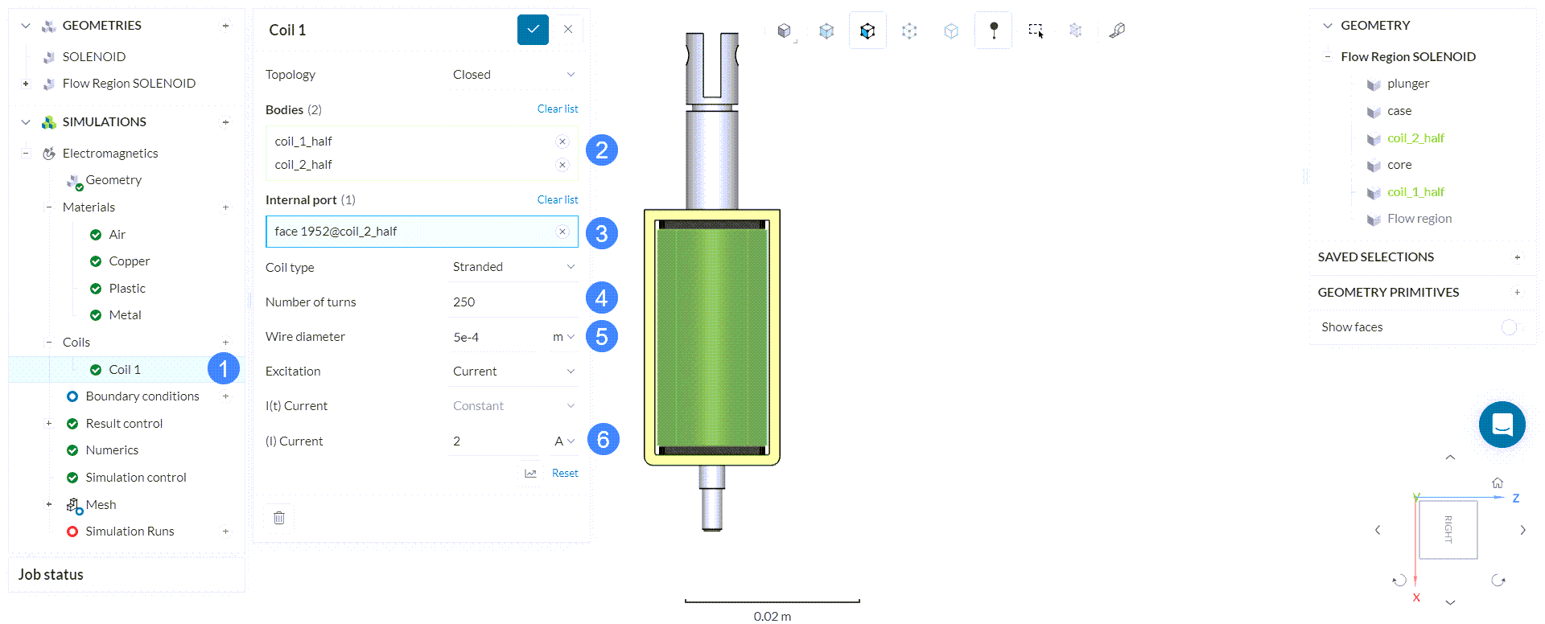
Task: Select Boundary conditions in the simulation tree
Action: (x=142, y=396)
